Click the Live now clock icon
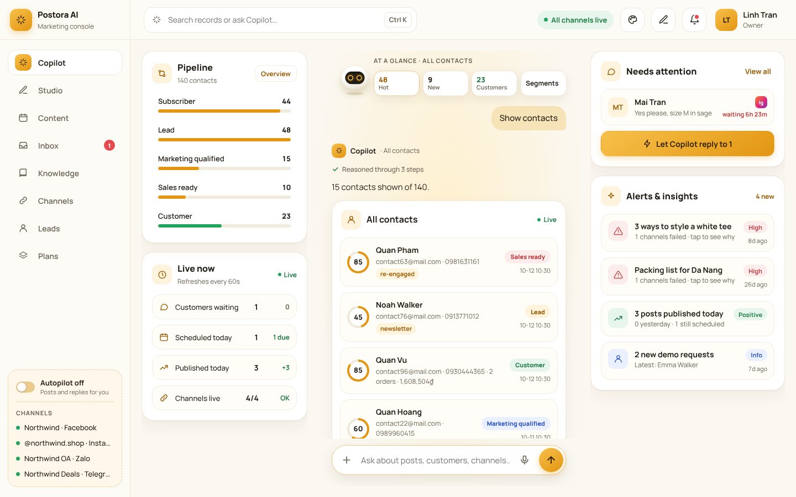This screenshot has height=497, width=796. pyautogui.click(x=162, y=274)
